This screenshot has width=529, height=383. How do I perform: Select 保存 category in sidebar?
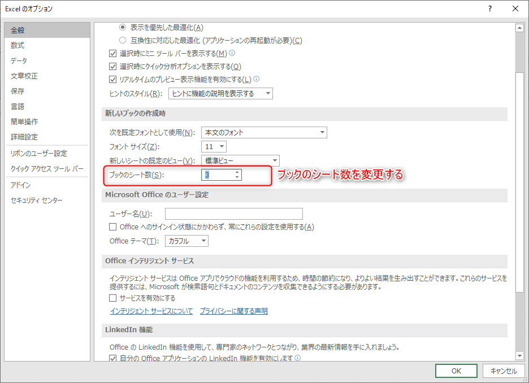coord(47,91)
